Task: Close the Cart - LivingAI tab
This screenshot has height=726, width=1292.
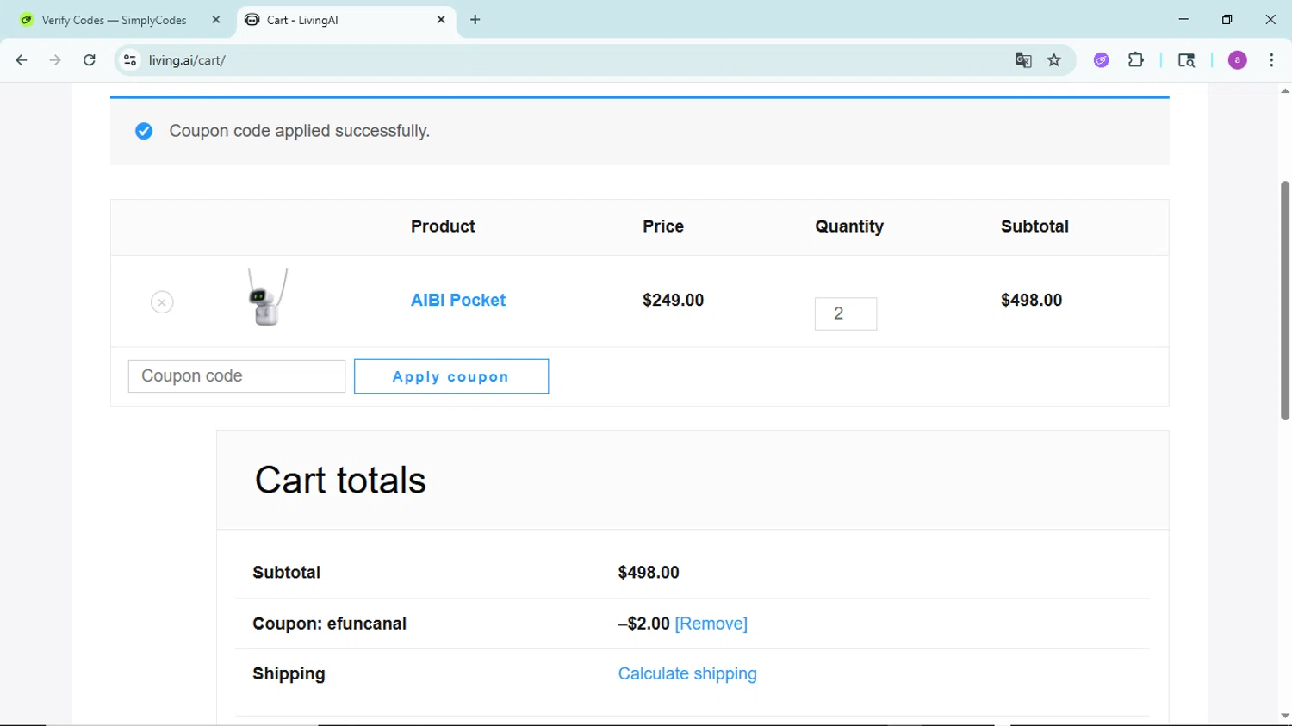Action: tap(441, 20)
